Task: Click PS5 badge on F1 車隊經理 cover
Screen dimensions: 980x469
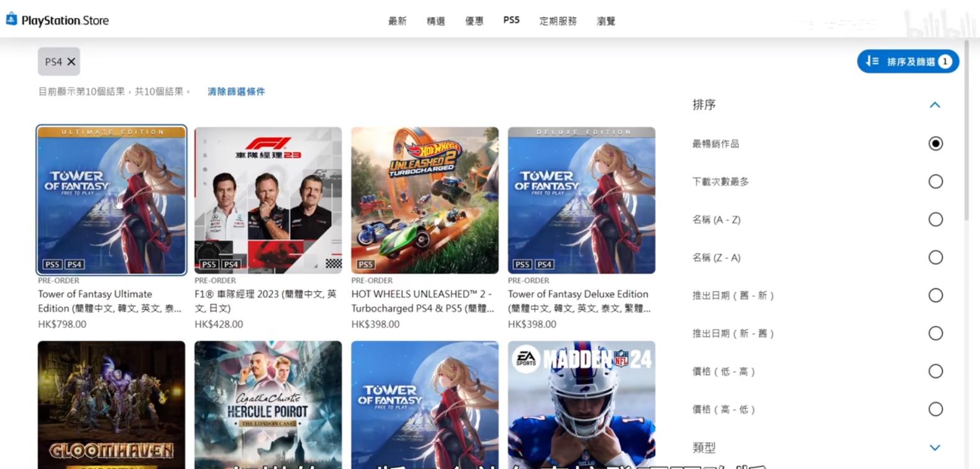Action: pos(209,265)
